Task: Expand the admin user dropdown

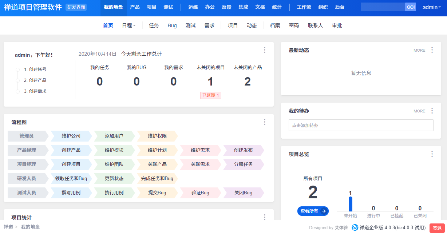Action: click(432, 7)
